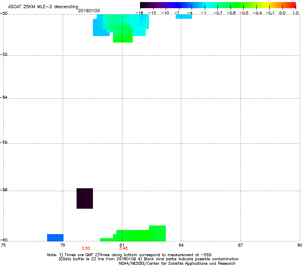Click the red time label 3:48
The image size is (303, 266).
click(x=123, y=248)
